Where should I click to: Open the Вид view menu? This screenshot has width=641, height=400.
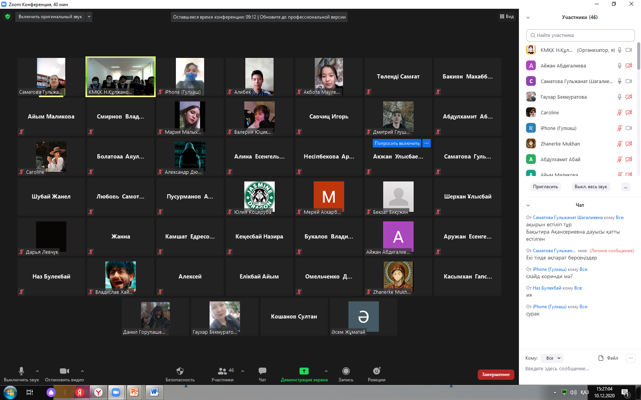point(507,17)
